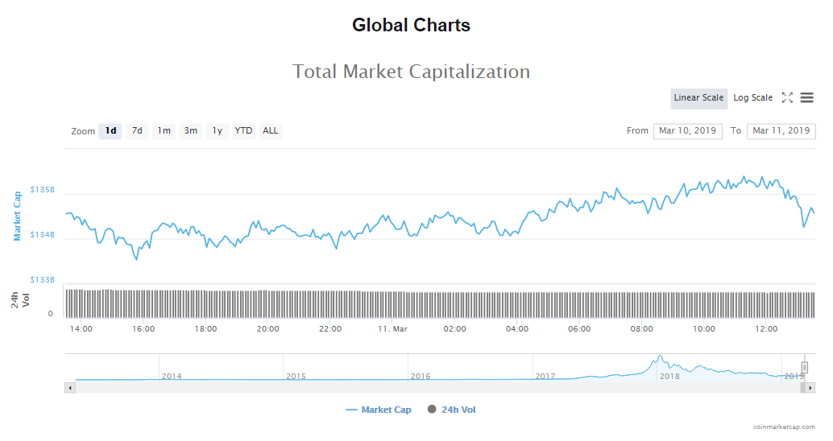Toggle the Market Cap legend series
Screen dimensions: 833x441
tap(379, 410)
